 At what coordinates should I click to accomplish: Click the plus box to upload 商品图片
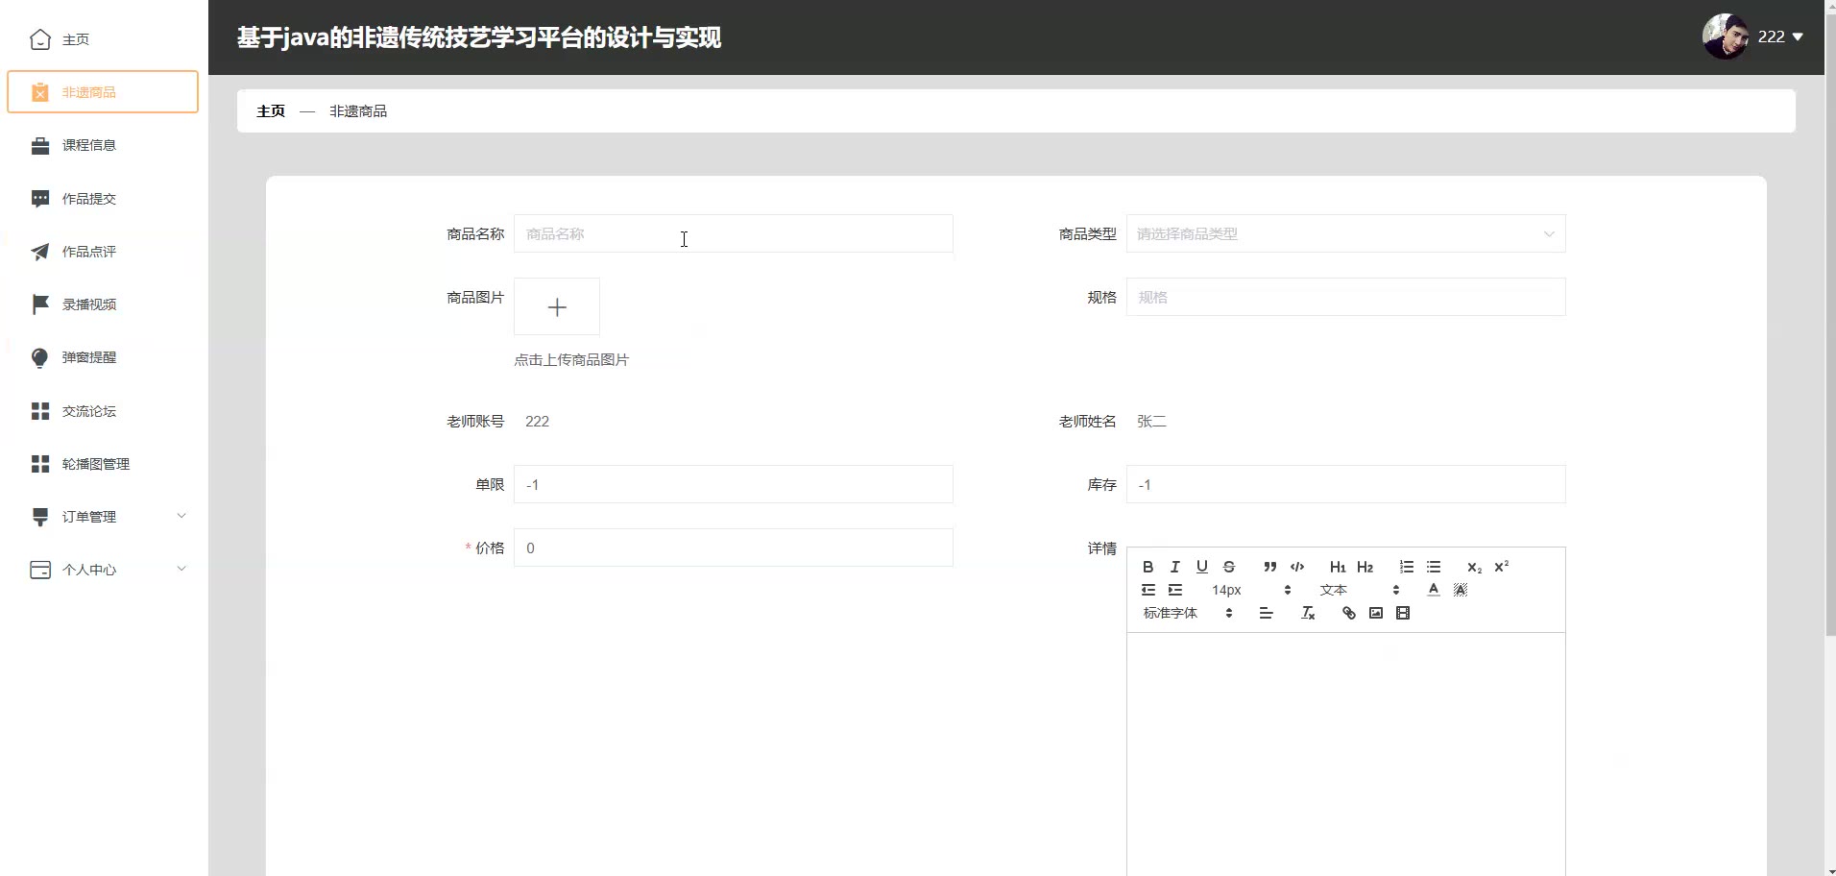[557, 307]
